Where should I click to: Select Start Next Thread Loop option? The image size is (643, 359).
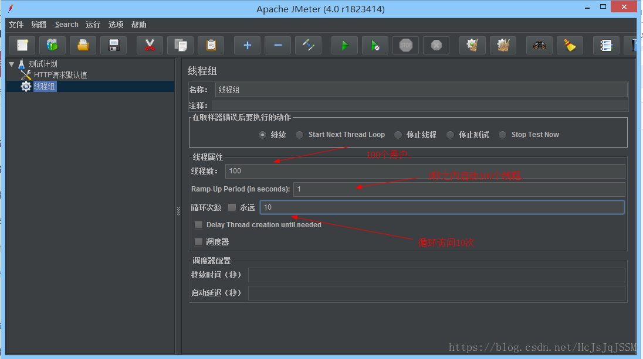pos(300,135)
